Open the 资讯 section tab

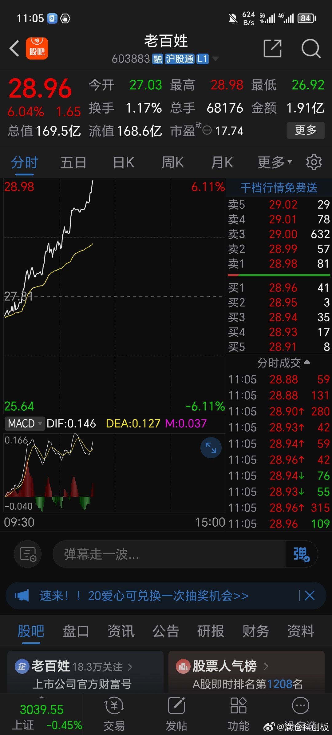click(121, 631)
